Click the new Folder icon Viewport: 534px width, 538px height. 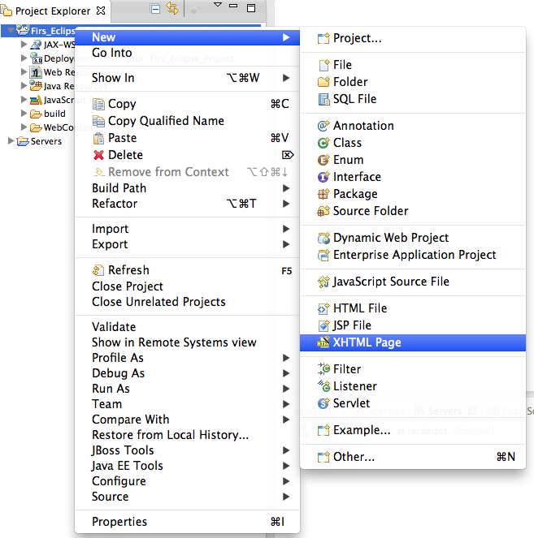[323, 82]
